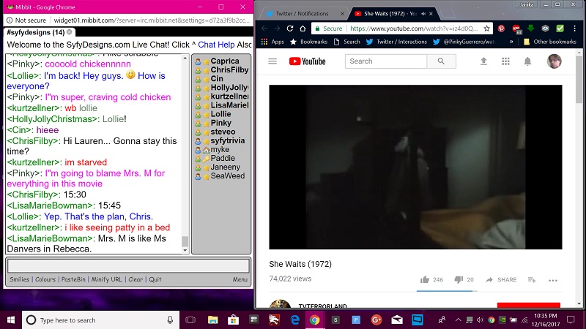Expand hidden bookmarks chevron
The image size is (586, 329).
(511, 42)
